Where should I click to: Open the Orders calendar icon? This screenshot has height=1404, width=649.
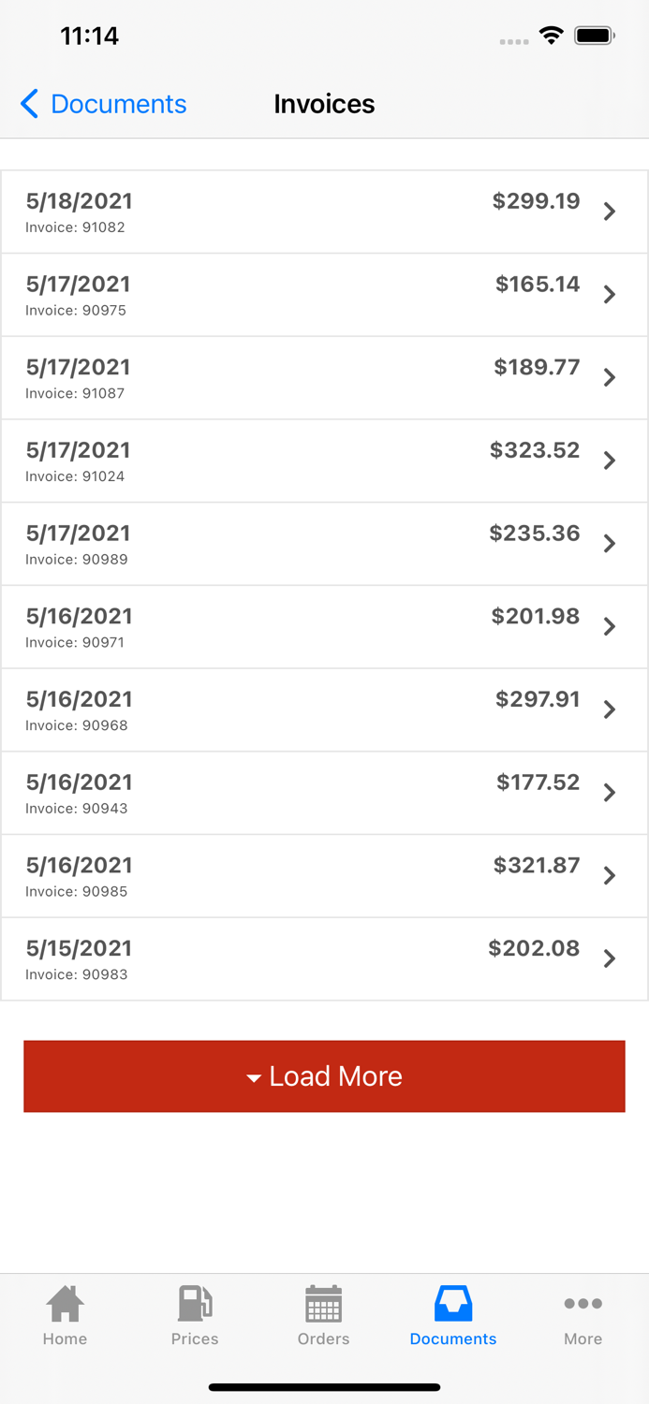tap(323, 1303)
